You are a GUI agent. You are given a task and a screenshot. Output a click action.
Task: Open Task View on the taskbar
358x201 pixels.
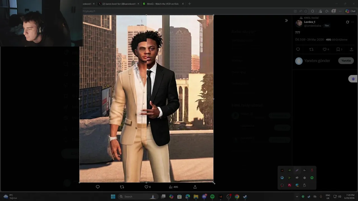(163, 197)
